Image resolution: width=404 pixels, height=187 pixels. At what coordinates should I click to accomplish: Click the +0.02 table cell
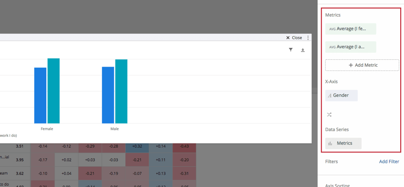pyautogui.click(x=67, y=160)
